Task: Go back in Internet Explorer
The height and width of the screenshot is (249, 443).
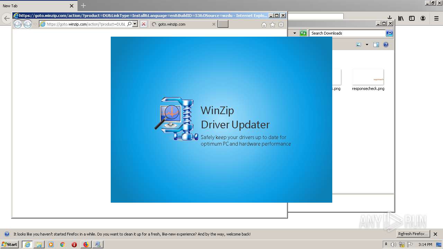Action: pyautogui.click(x=18, y=24)
